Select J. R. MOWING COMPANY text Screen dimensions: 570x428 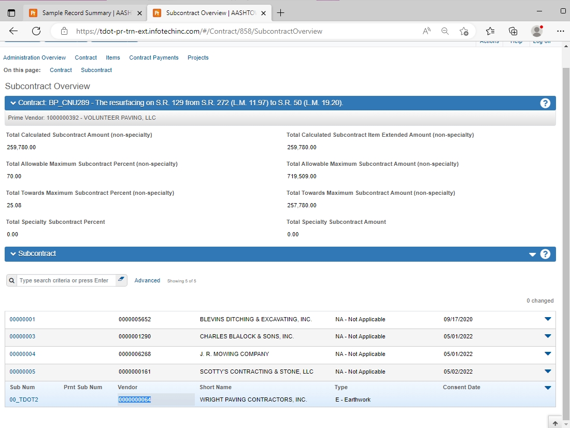(x=234, y=354)
